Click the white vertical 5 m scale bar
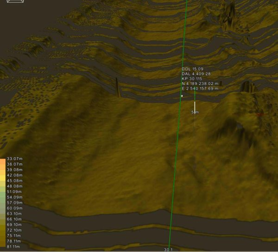Screen dimensions: 278x252 click(x=195, y=108)
